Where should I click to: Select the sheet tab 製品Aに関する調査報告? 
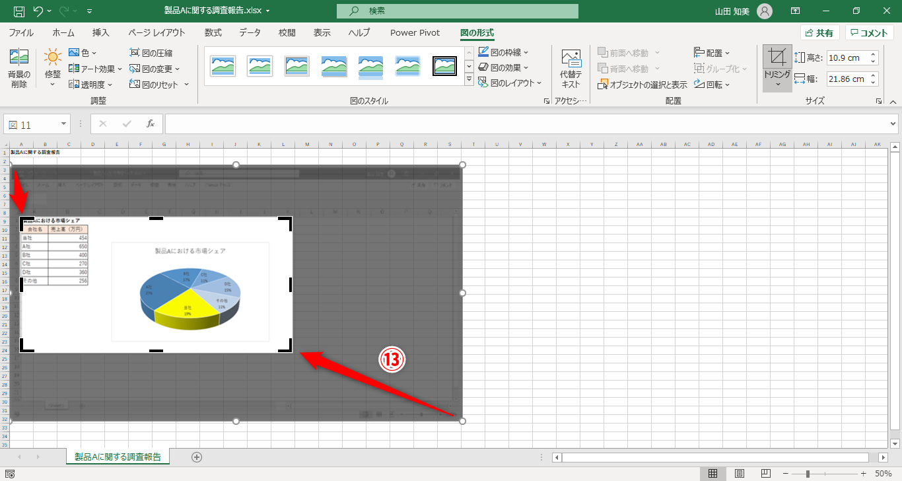118,457
